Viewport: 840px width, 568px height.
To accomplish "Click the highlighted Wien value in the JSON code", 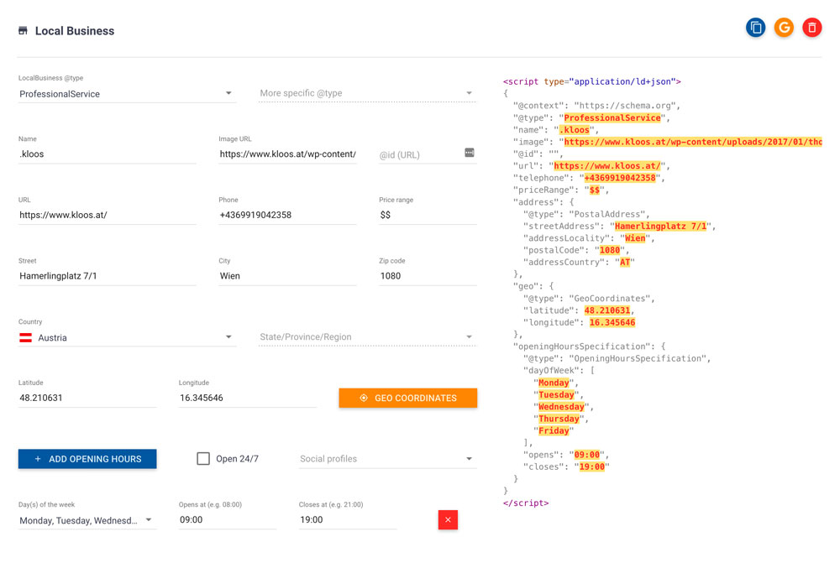I will coord(635,238).
